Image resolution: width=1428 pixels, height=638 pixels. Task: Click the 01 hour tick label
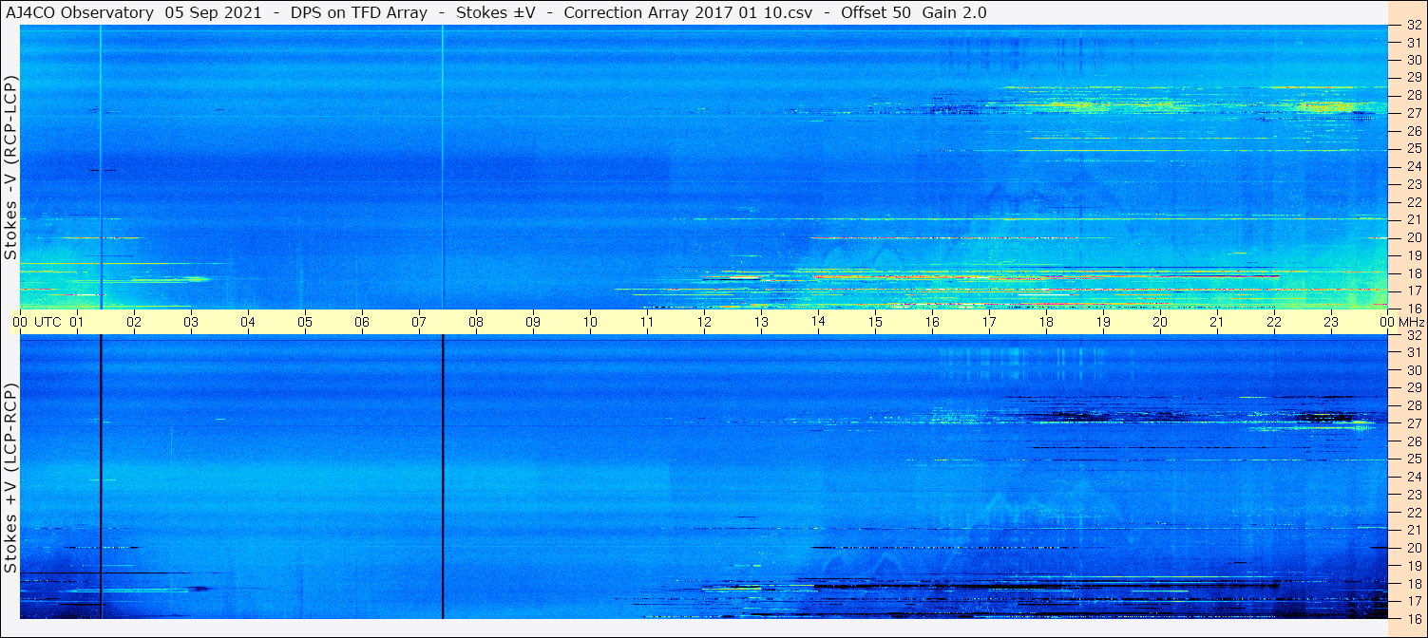[x=77, y=322]
